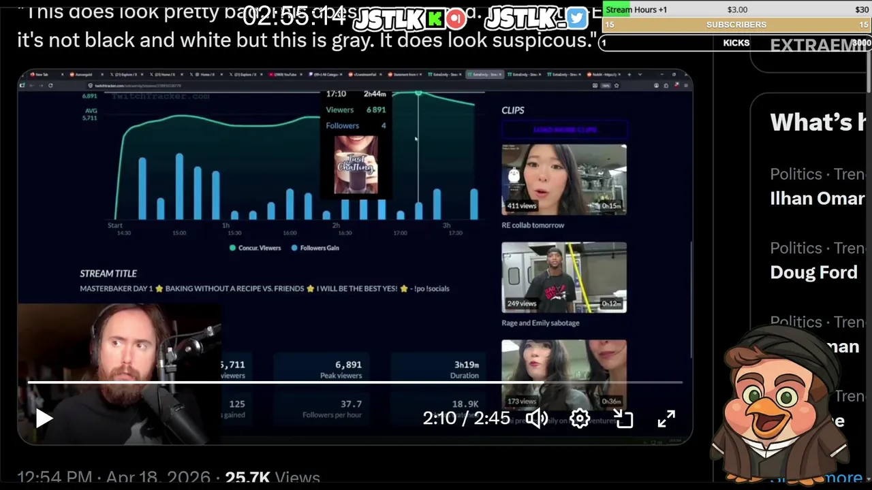The height and width of the screenshot is (490, 872).
Task: Click the 2:10 / 2:45 video time display
Action: click(467, 418)
